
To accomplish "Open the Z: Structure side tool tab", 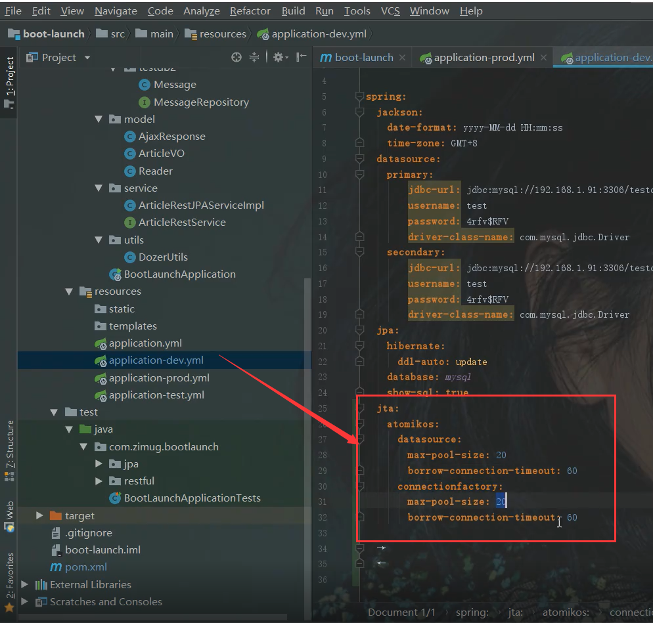I will (9, 450).
